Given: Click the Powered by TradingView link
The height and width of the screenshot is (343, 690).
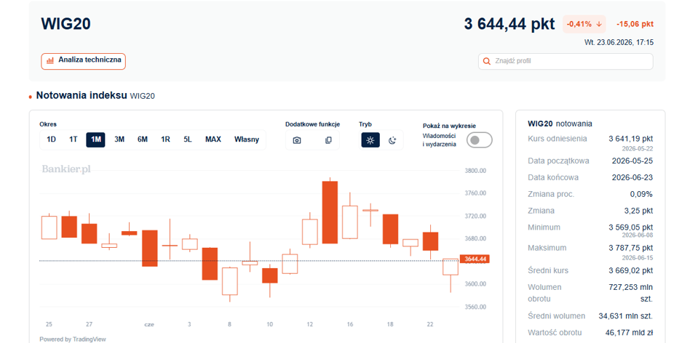Looking at the screenshot, I should pos(73,339).
